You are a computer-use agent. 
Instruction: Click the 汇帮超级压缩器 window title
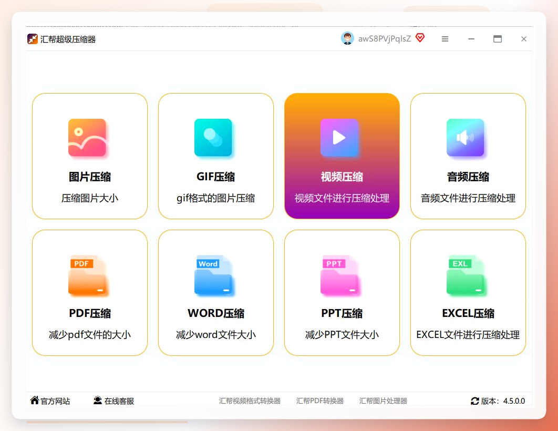[68, 39]
